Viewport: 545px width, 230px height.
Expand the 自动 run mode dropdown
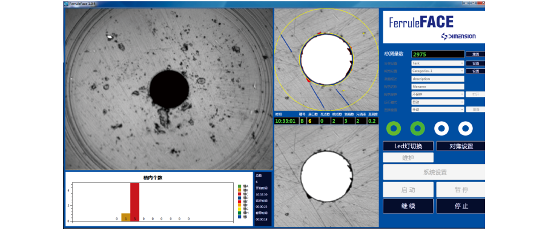(x=438, y=102)
